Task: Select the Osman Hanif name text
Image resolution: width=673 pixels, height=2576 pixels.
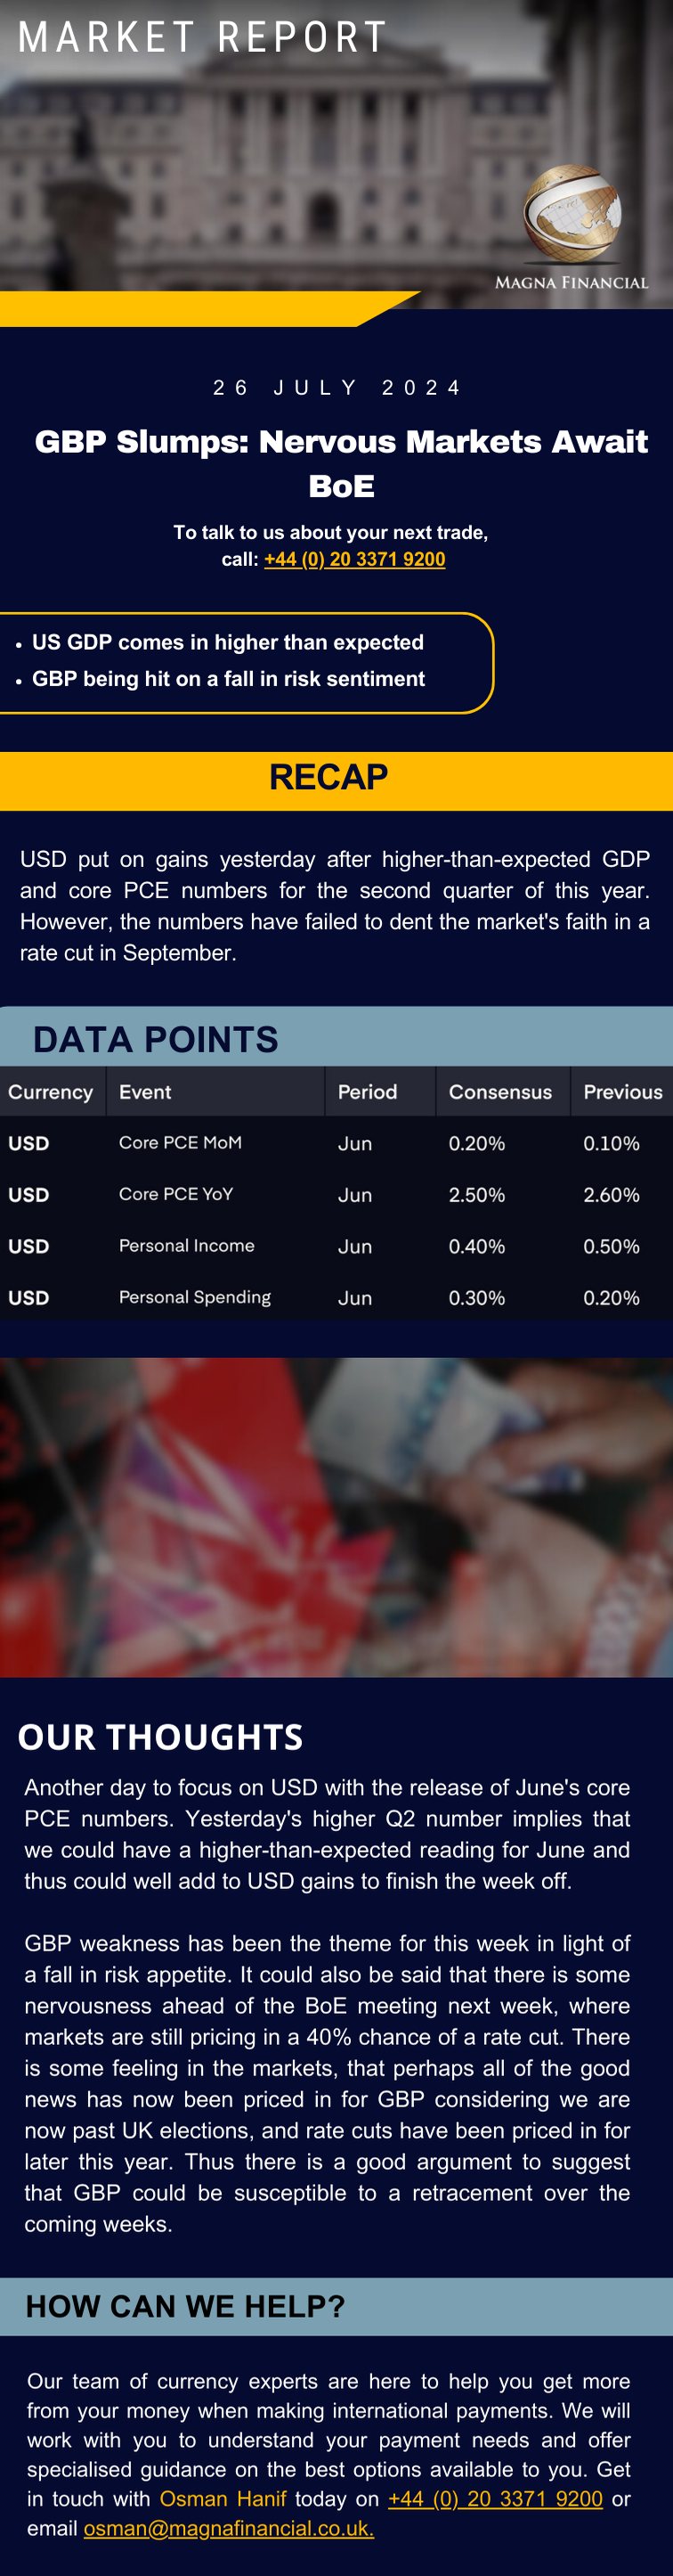Action: tap(223, 2498)
